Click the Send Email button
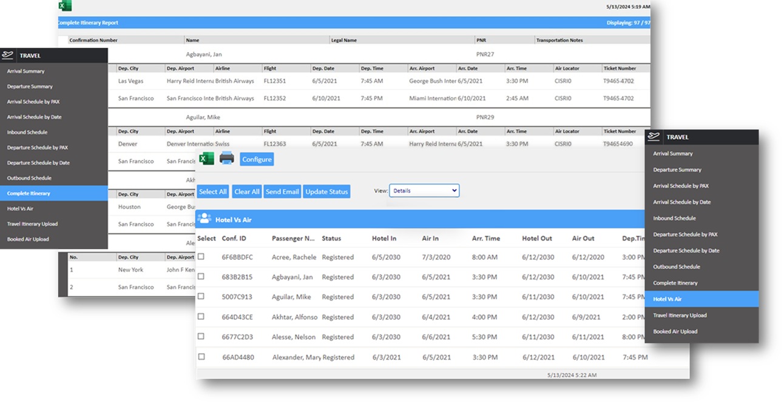This screenshot has height=404, width=784. tap(282, 191)
